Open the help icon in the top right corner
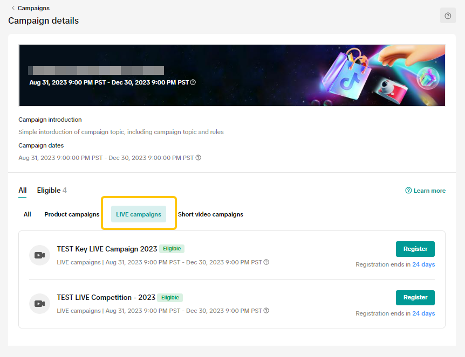The height and width of the screenshot is (357, 465). [x=448, y=16]
